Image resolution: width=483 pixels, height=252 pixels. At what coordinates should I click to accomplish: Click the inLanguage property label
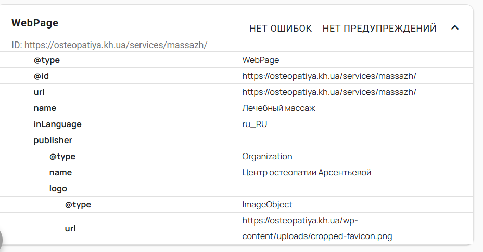[x=57, y=124]
